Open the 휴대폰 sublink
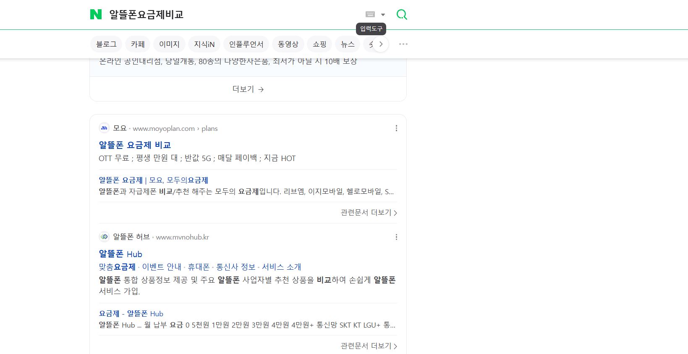 tap(199, 267)
